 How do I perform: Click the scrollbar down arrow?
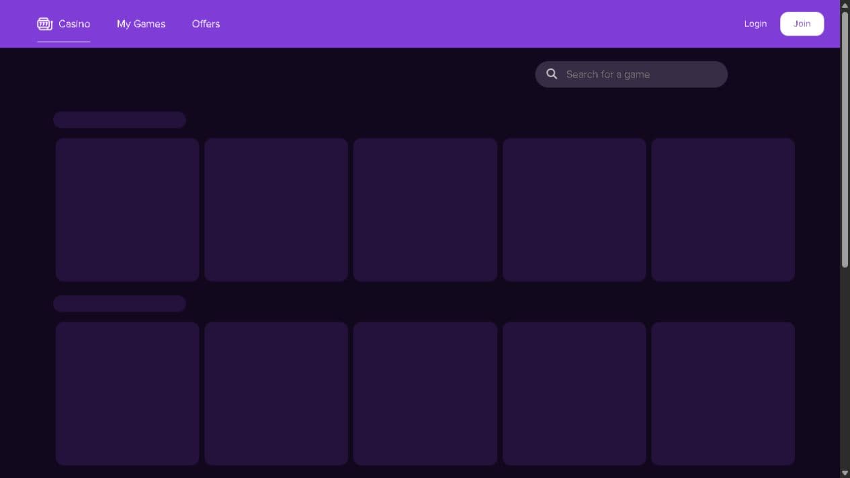pyautogui.click(x=845, y=473)
